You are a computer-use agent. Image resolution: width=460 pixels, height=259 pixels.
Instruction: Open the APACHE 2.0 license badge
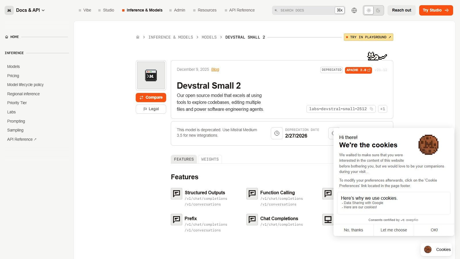(x=358, y=70)
